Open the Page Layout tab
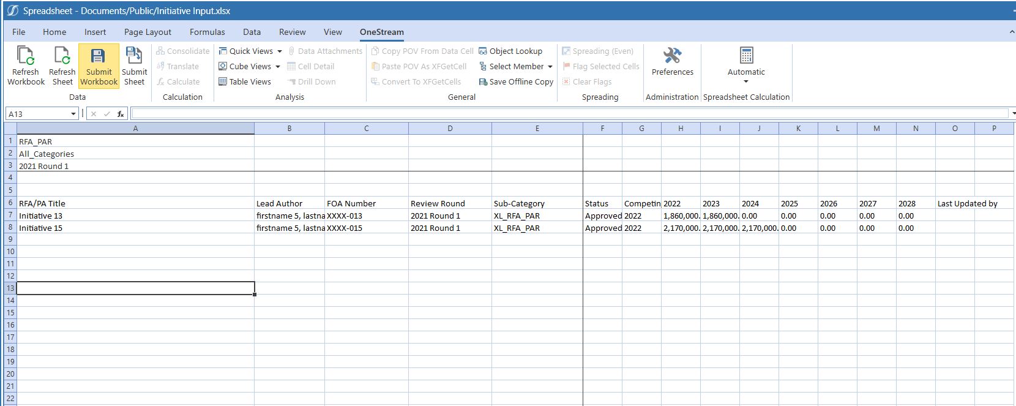The height and width of the screenshot is (406, 1016). point(148,32)
